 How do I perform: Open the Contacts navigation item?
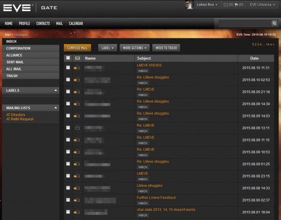(x=43, y=23)
